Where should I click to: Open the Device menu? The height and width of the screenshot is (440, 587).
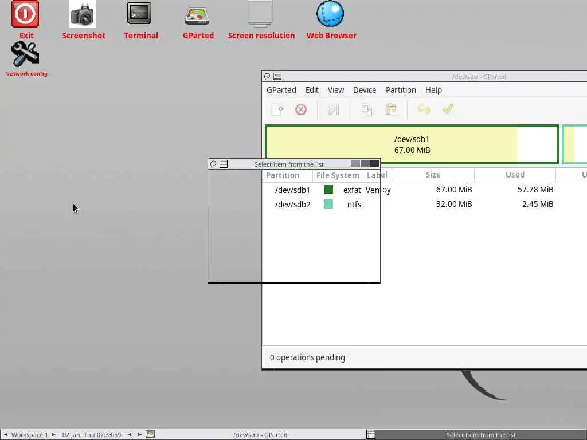(x=364, y=90)
